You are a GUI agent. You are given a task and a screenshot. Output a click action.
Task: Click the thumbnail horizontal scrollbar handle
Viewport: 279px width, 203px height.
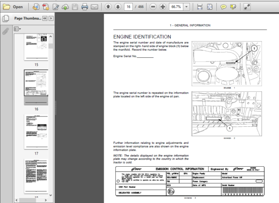point(27,200)
